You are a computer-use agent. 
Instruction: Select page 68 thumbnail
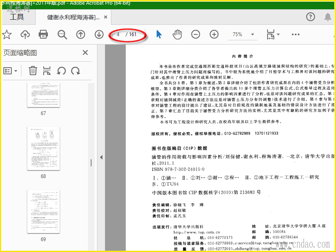44,149
